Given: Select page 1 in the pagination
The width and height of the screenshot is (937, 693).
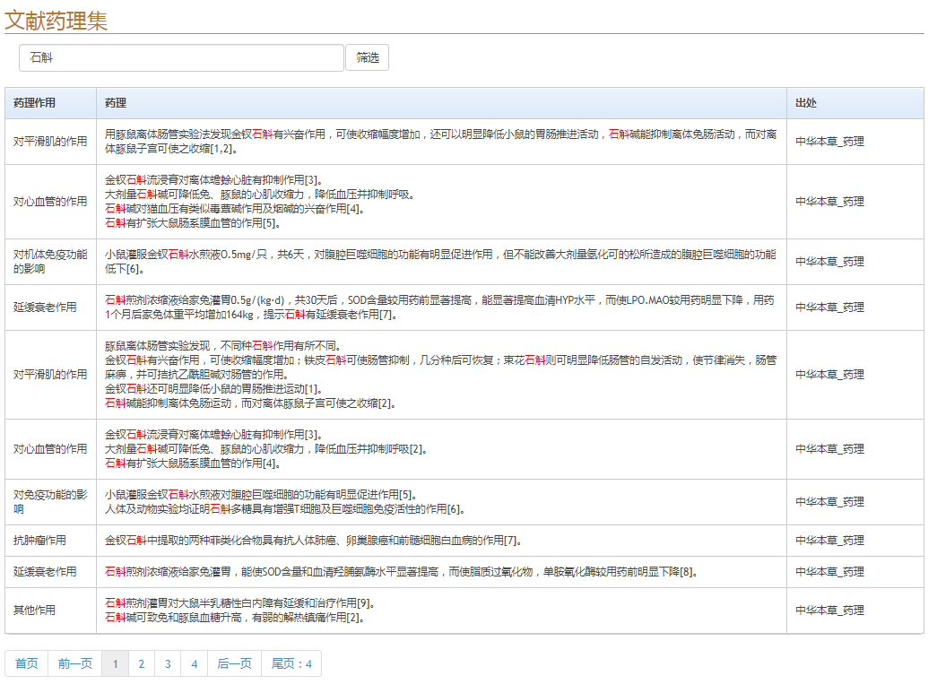Looking at the screenshot, I should [x=115, y=663].
